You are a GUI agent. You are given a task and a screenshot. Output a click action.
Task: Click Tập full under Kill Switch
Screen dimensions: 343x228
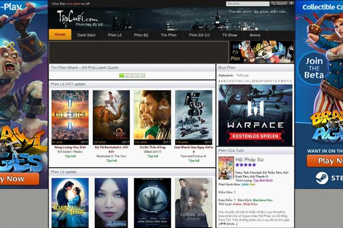(70, 156)
